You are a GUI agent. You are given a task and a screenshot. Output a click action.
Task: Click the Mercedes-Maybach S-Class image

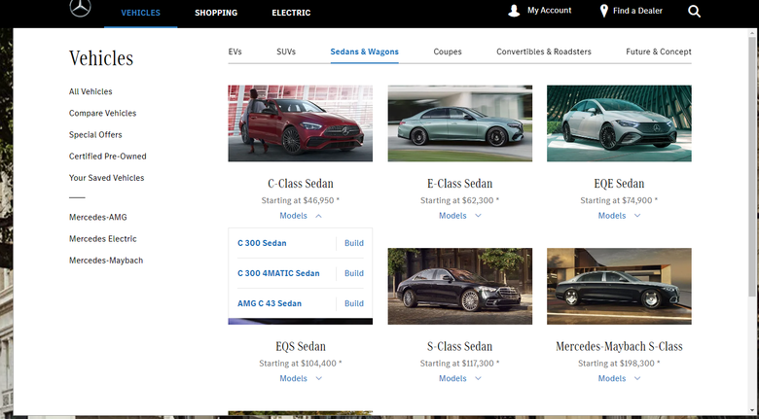coord(619,286)
